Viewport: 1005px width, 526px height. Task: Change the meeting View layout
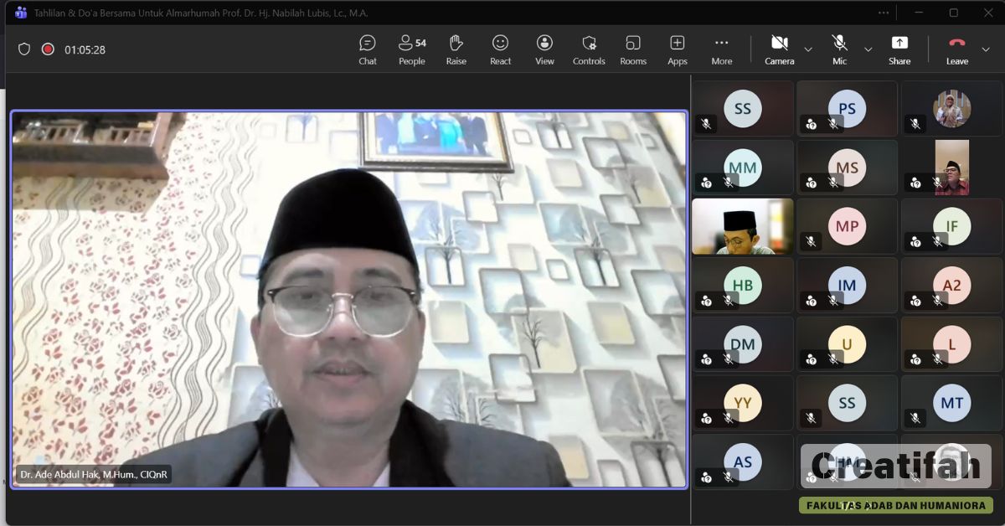[x=544, y=49]
